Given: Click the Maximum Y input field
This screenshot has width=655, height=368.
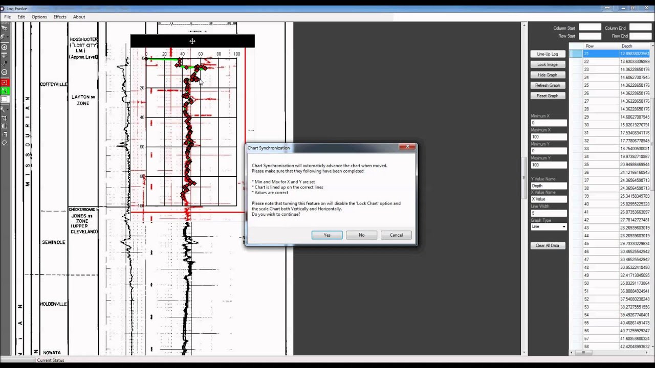Looking at the screenshot, I should 549,165.
